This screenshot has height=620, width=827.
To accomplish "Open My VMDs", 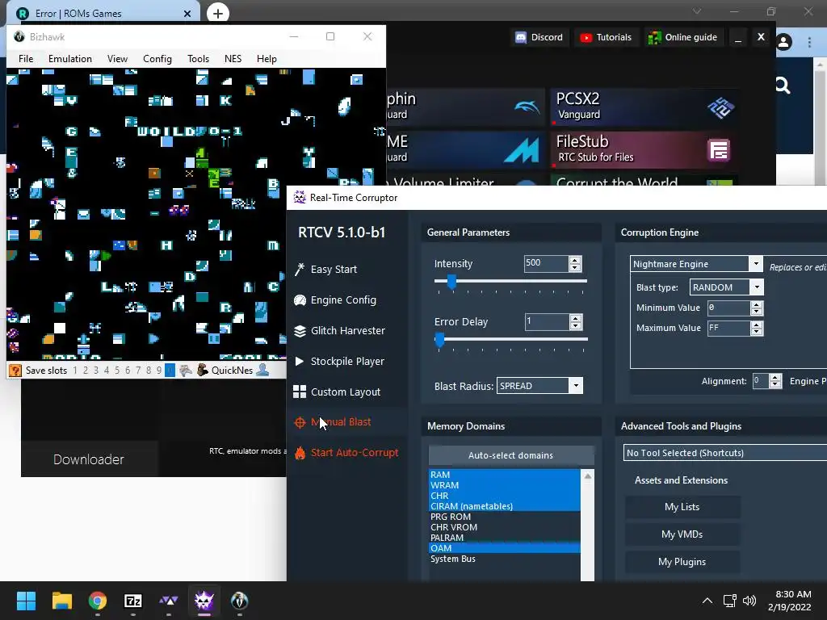I will [682, 534].
